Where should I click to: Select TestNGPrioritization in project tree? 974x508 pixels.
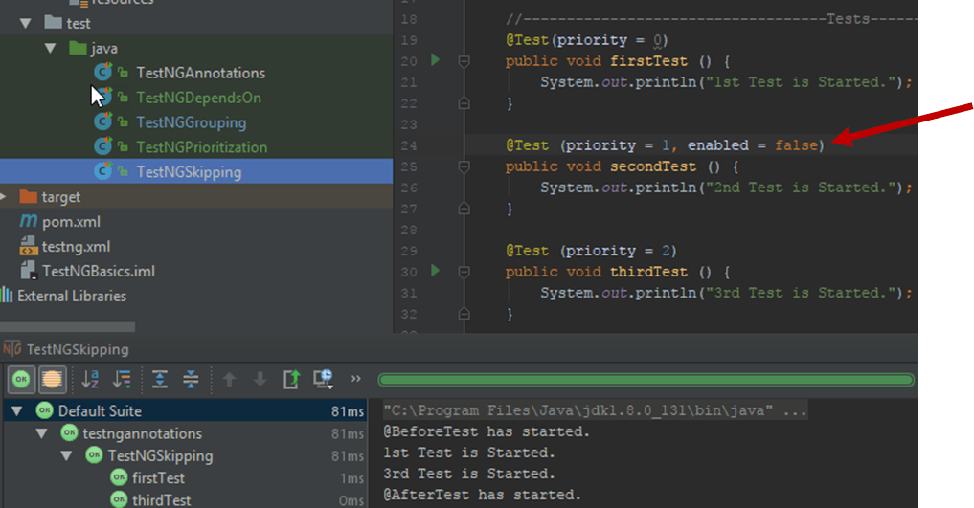[x=201, y=147]
